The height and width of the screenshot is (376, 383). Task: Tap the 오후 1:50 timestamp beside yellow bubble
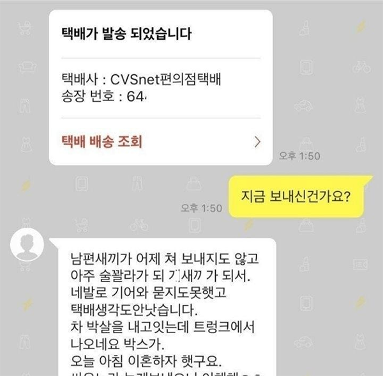pos(201,208)
